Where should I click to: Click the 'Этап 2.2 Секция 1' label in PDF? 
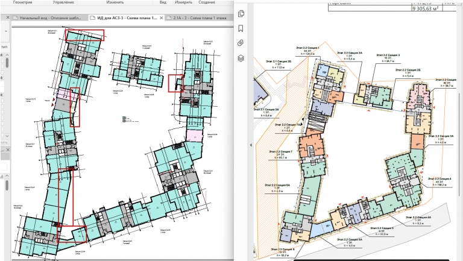(x=307, y=48)
